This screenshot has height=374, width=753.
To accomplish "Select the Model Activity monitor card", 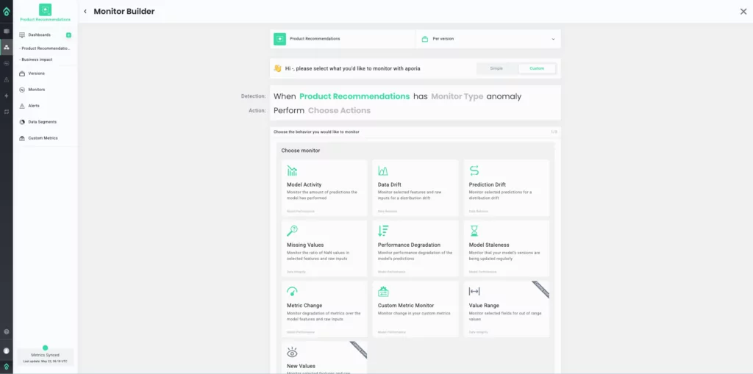I will pos(324,188).
